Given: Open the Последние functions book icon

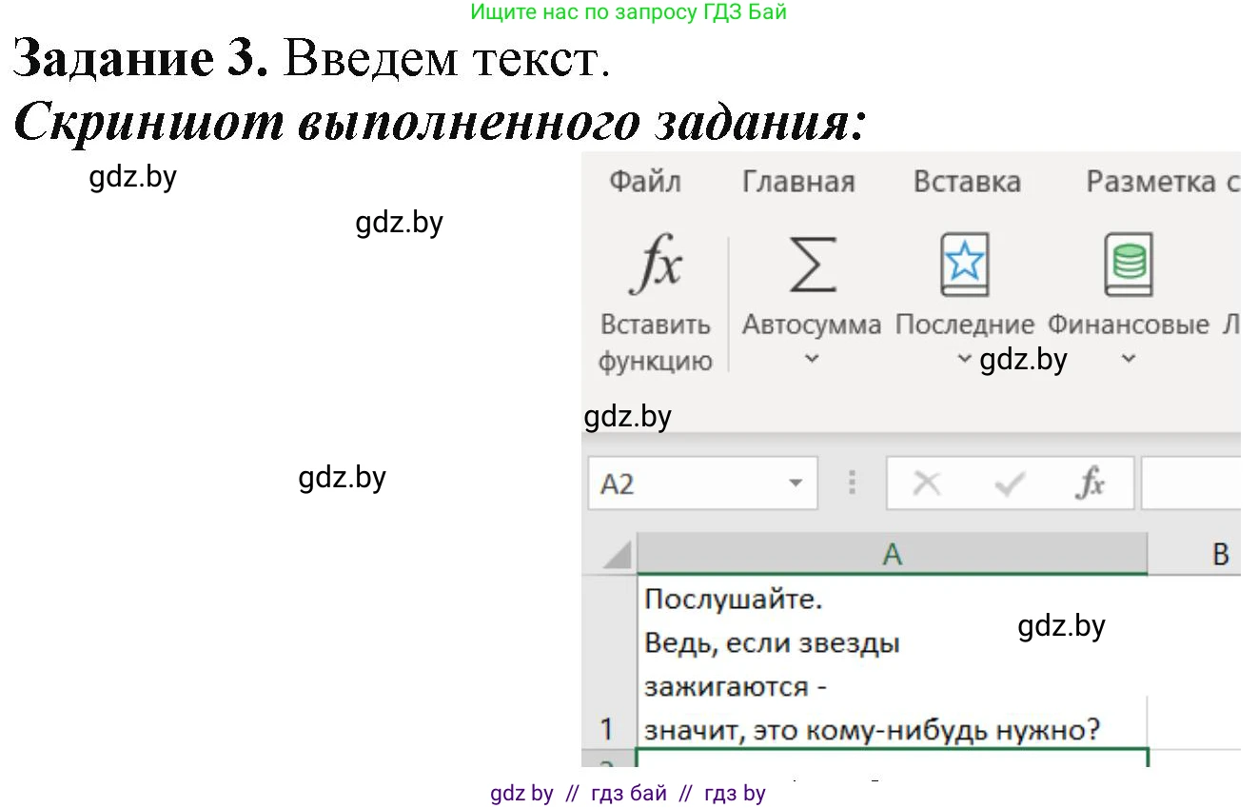Looking at the screenshot, I should 964,266.
